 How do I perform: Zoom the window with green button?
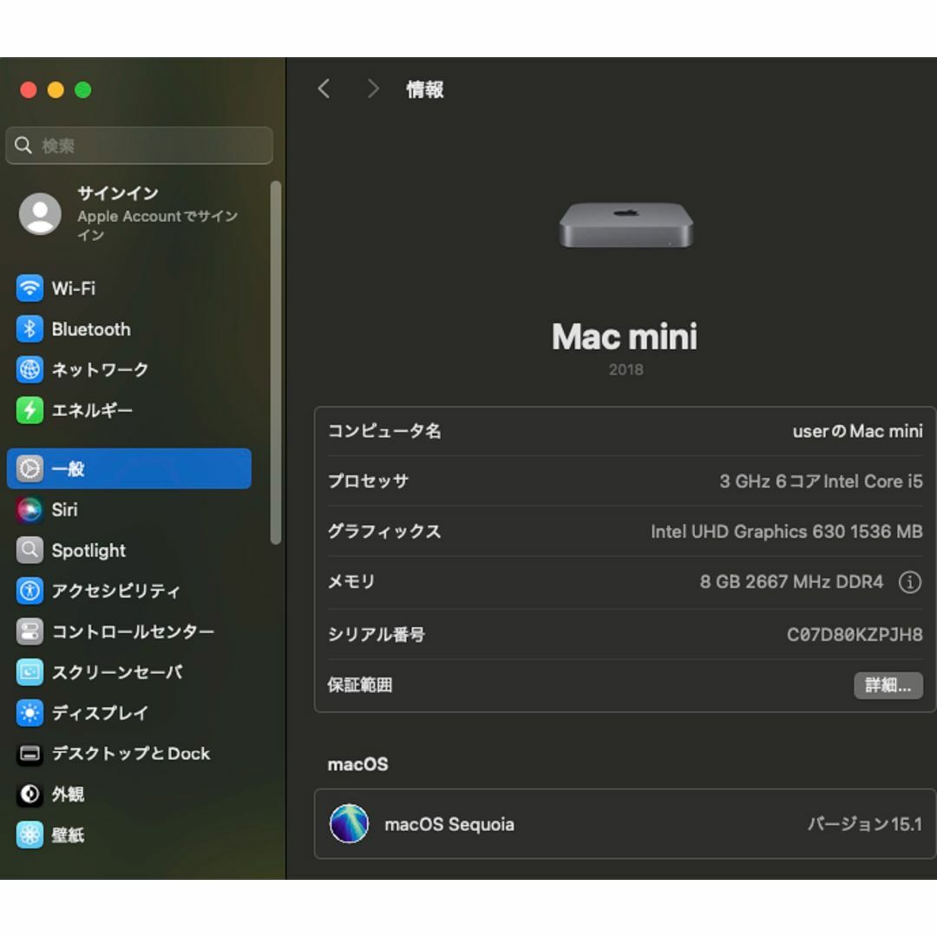click(x=83, y=89)
